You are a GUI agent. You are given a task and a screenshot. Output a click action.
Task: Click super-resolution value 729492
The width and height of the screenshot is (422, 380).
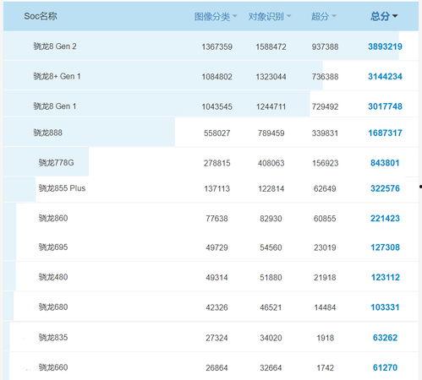[325, 106]
